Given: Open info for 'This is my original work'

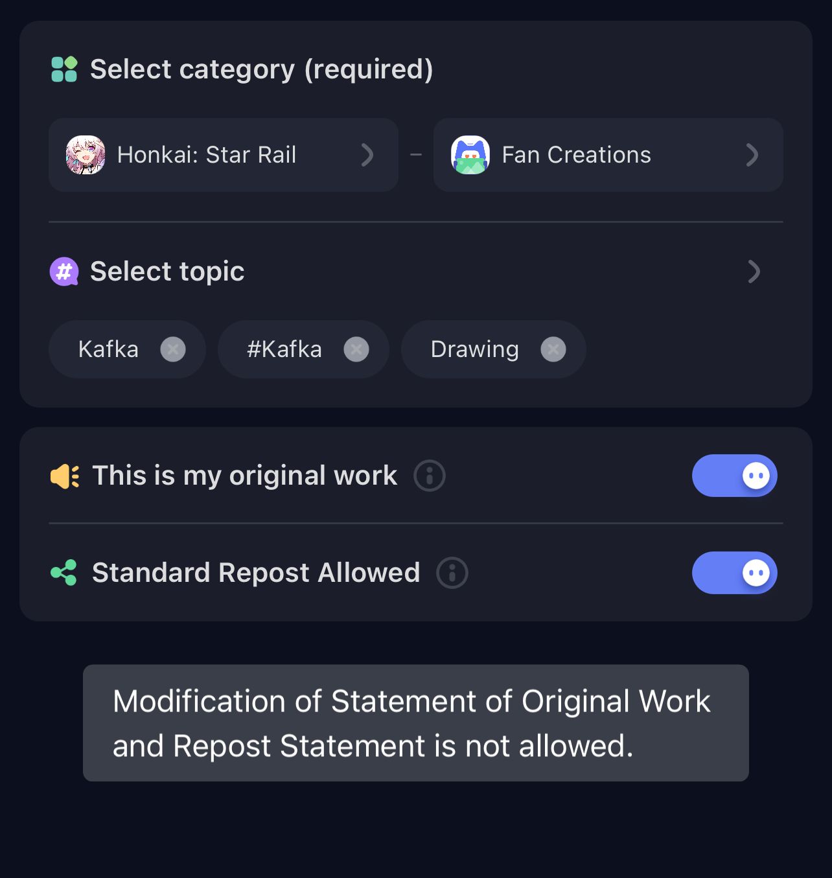Looking at the screenshot, I should click(430, 476).
